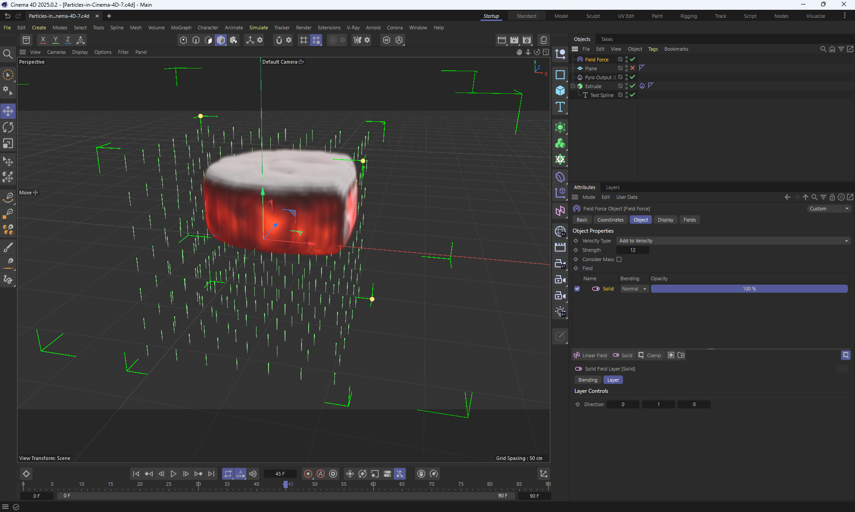Toggle the Plane object enable mark

pyautogui.click(x=632, y=68)
